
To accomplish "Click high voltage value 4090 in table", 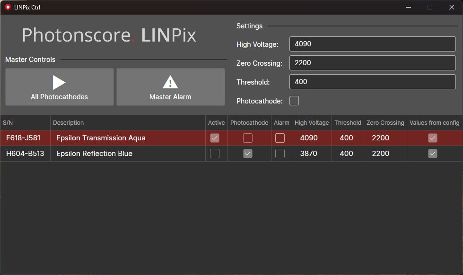I will (x=309, y=138).
